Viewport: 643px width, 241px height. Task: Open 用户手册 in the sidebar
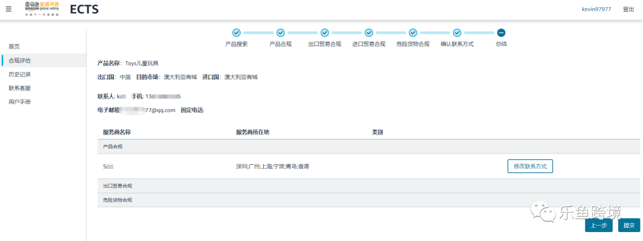(x=20, y=102)
